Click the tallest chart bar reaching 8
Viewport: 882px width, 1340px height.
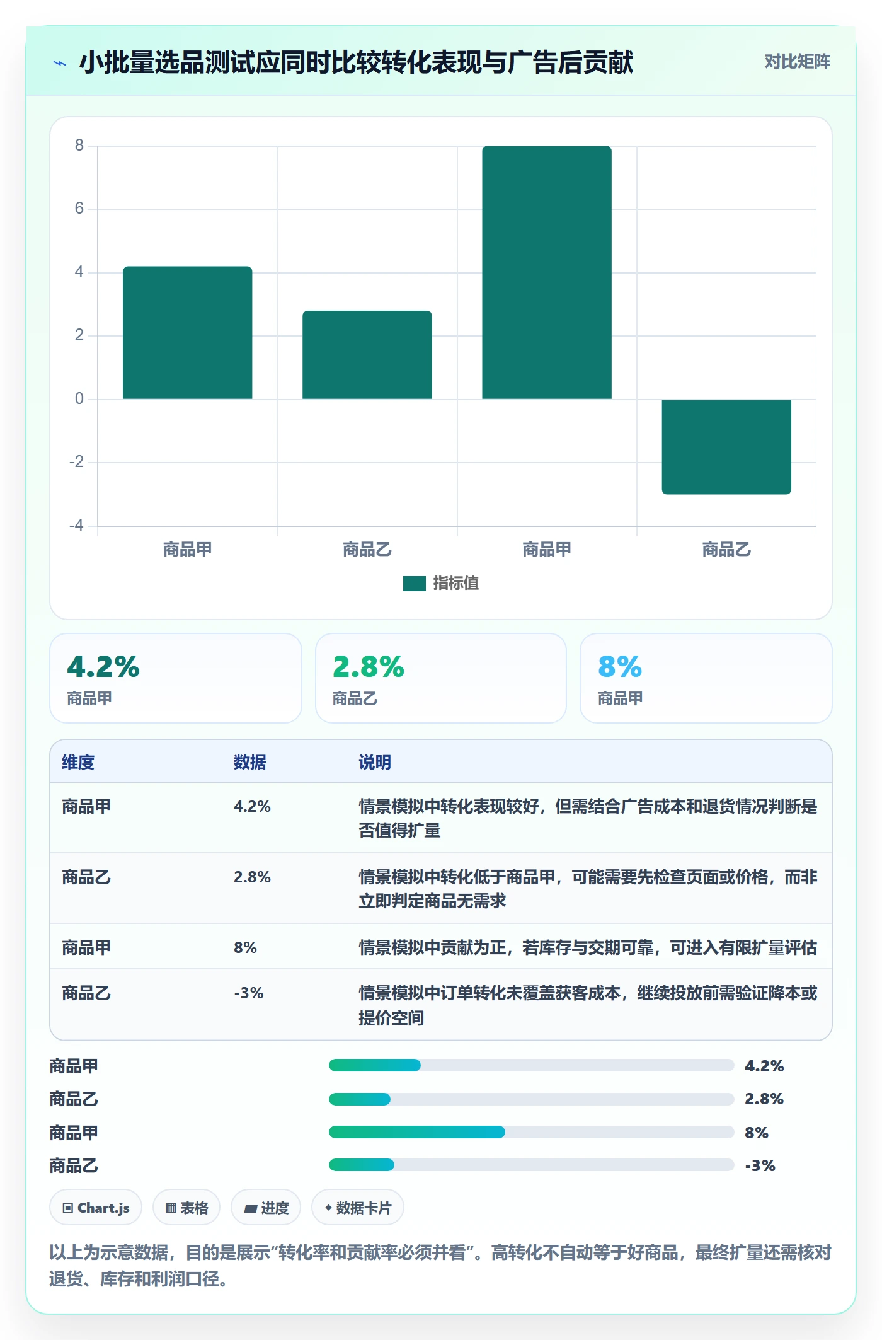click(x=547, y=272)
